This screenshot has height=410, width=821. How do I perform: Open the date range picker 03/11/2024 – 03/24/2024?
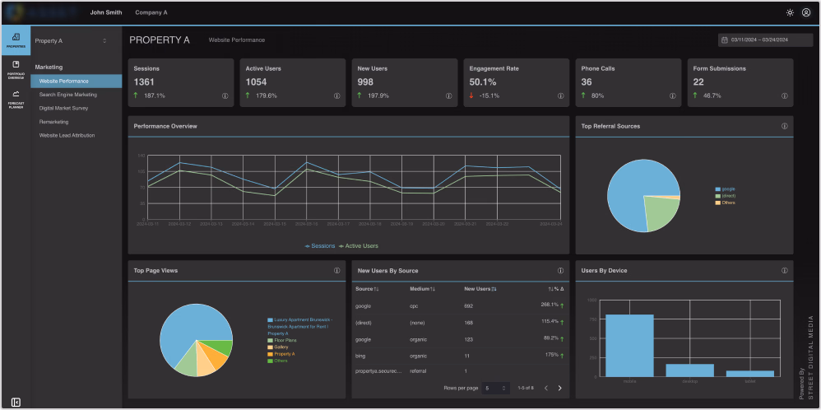point(765,40)
